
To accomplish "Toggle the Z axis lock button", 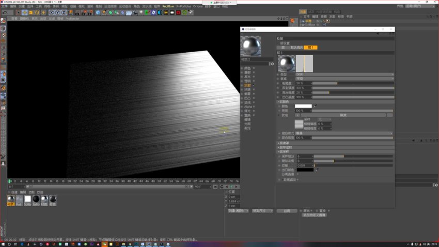I will [64, 12].
